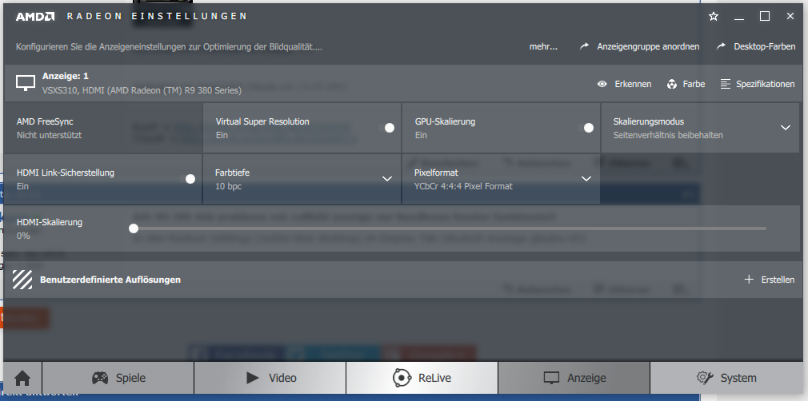Screen dimensions: 808x401
Task: Open the Skalierungsmodus dropdown chevron
Action: (786, 128)
